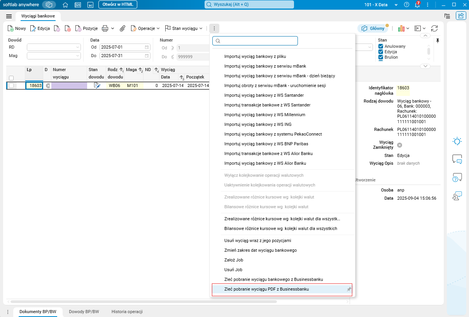Click the share/export icon at top right
The height and width of the screenshot is (317, 469).
point(461,16)
